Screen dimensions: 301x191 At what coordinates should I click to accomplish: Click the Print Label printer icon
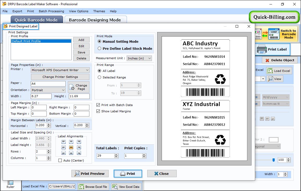(262, 49)
